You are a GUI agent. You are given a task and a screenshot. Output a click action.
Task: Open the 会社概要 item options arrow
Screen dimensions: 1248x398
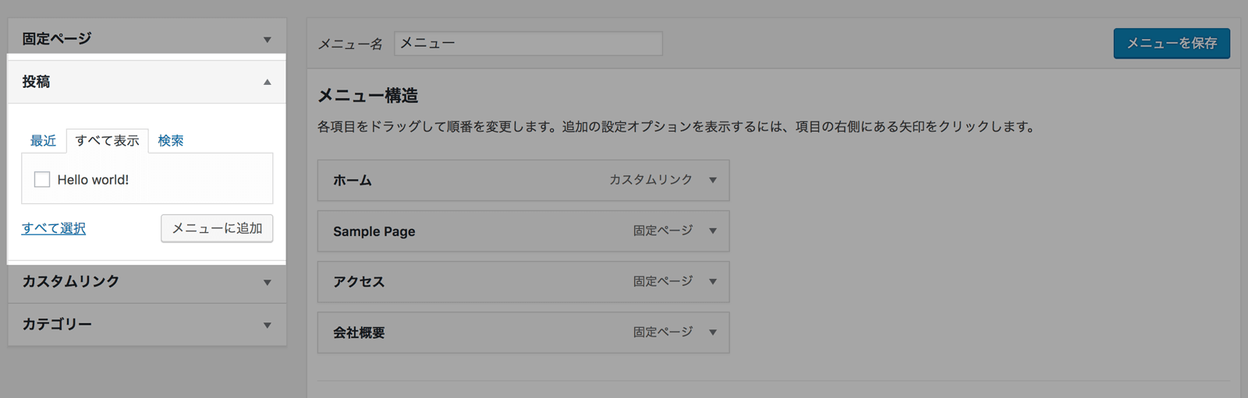click(713, 333)
